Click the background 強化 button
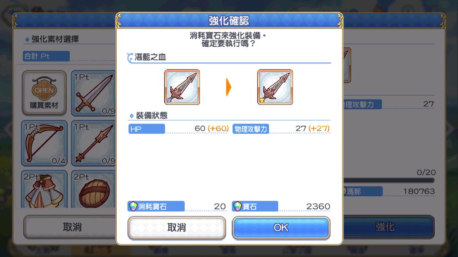 (389, 227)
